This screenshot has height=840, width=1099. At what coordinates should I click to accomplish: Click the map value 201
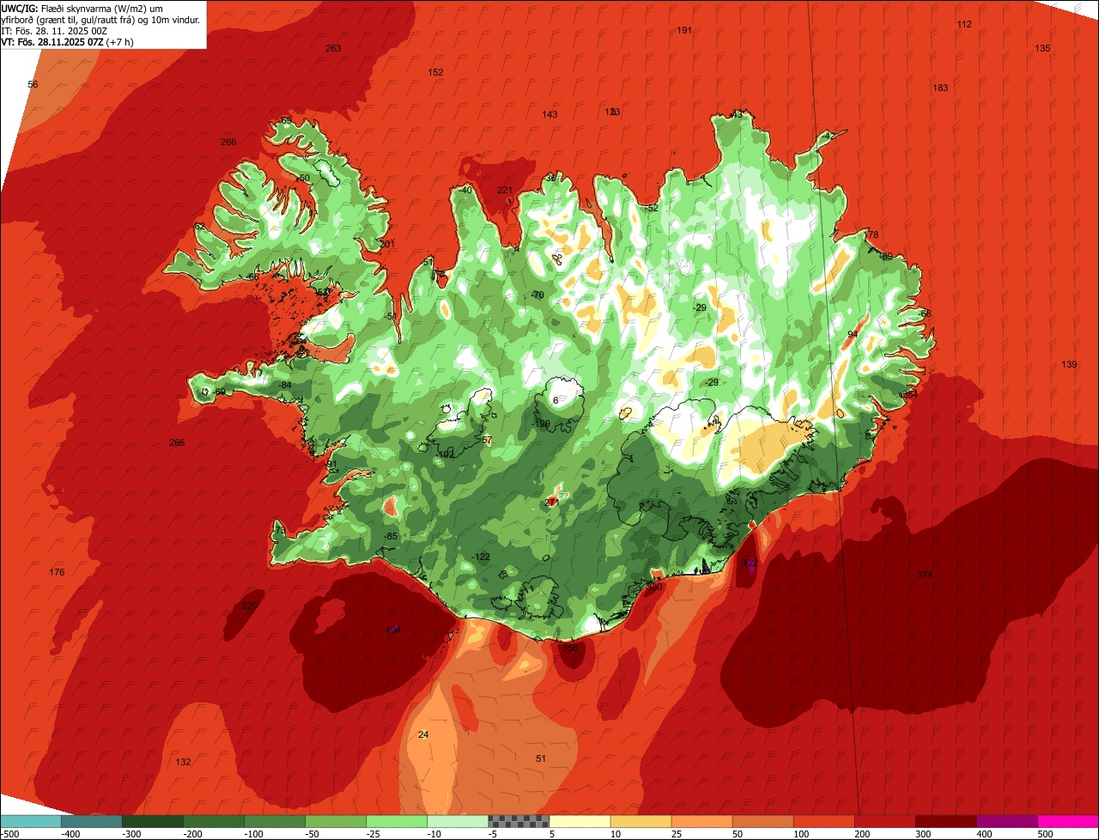[x=387, y=244]
